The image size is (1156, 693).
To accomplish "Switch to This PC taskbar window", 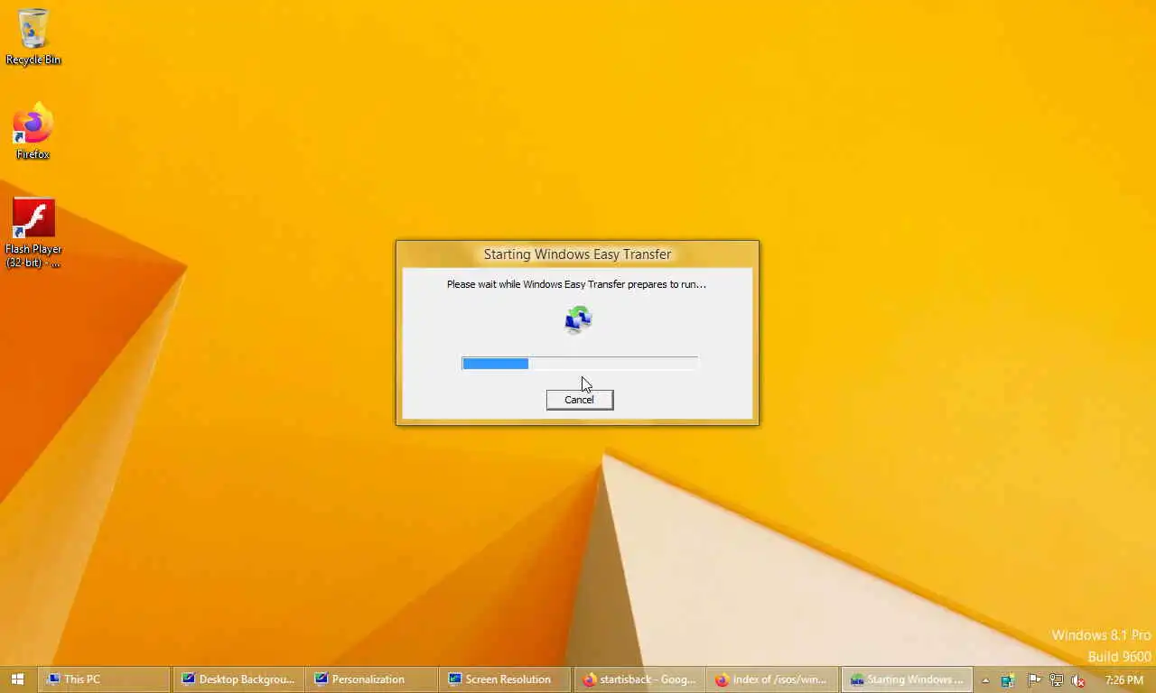I will 105,679.
